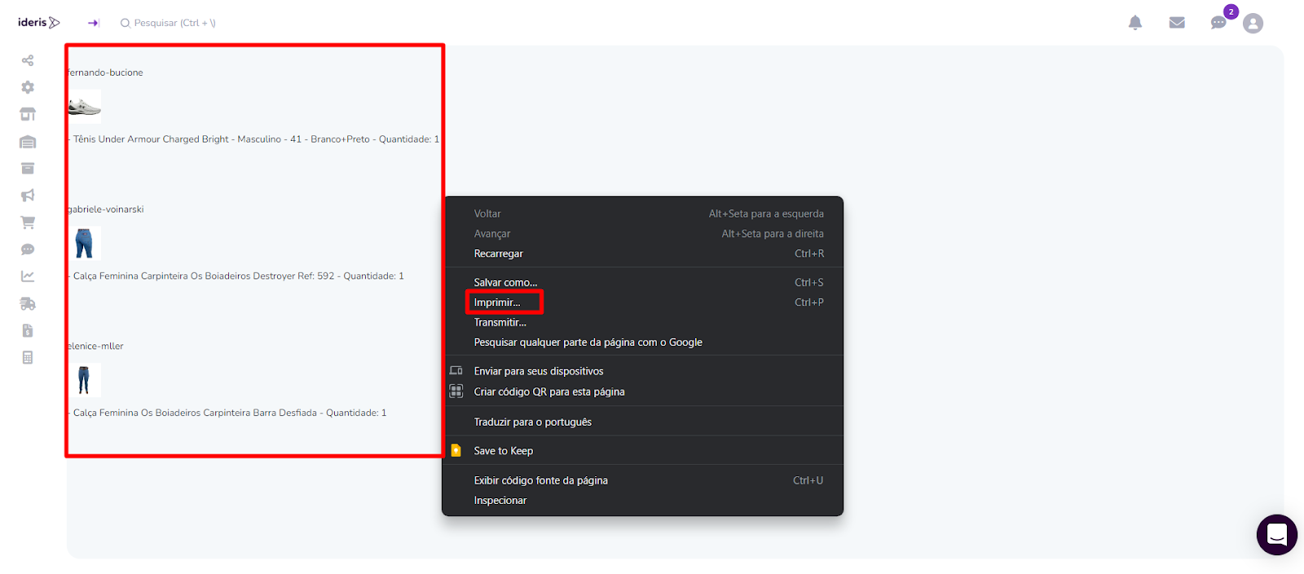This screenshot has width=1304, height=574.
Task: Click the Under Armour sneaker thumbnail
Action: tap(85, 107)
